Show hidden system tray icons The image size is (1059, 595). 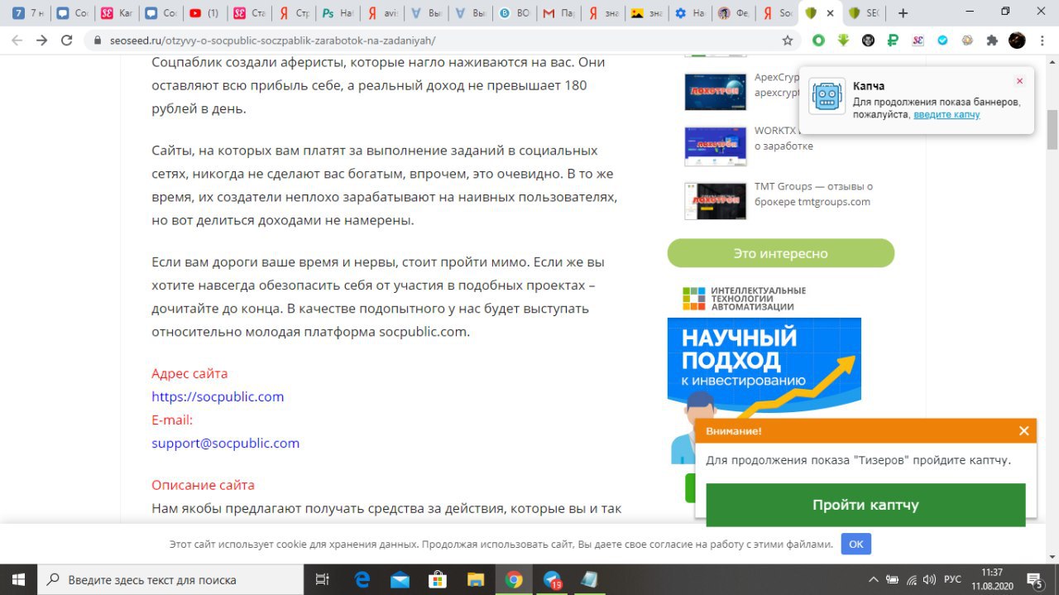(x=873, y=579)
